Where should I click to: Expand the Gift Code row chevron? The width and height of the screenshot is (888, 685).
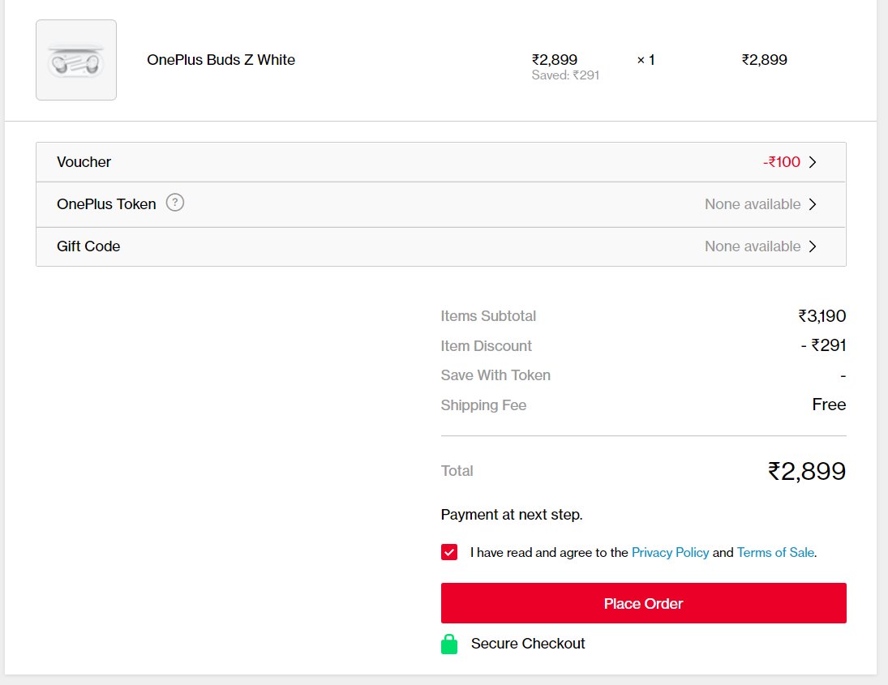pos(813,246)
